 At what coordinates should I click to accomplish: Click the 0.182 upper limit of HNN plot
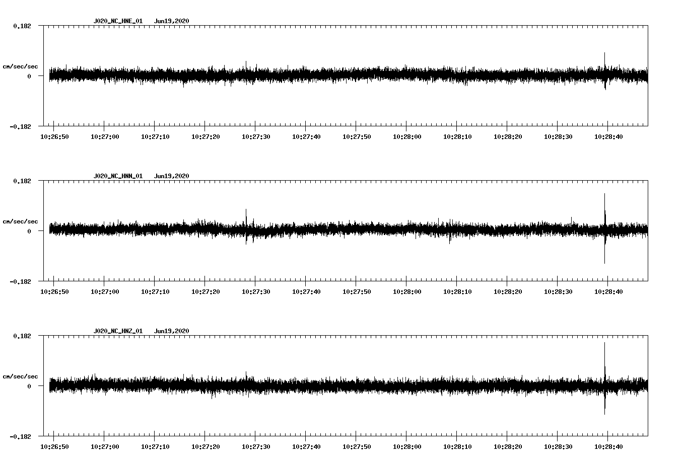(22, 181)
